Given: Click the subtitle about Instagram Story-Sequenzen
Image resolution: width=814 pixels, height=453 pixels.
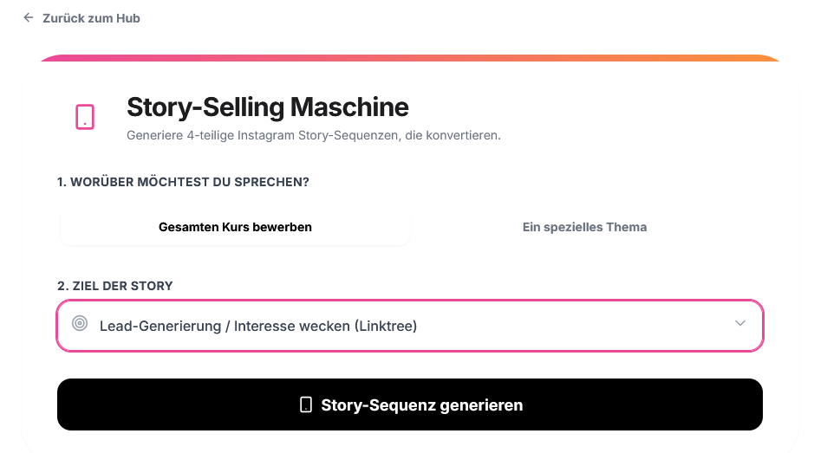Looking at the screenshot, I should tap(314, 136).
